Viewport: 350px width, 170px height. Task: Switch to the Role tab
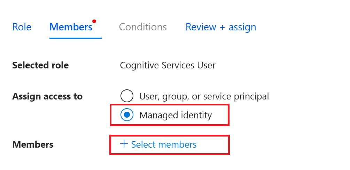pyautogui.click(x=22, y=27)
